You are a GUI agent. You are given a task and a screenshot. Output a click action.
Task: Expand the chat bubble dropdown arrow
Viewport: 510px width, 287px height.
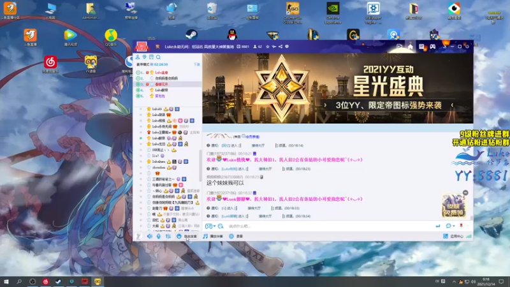point(454,226)
